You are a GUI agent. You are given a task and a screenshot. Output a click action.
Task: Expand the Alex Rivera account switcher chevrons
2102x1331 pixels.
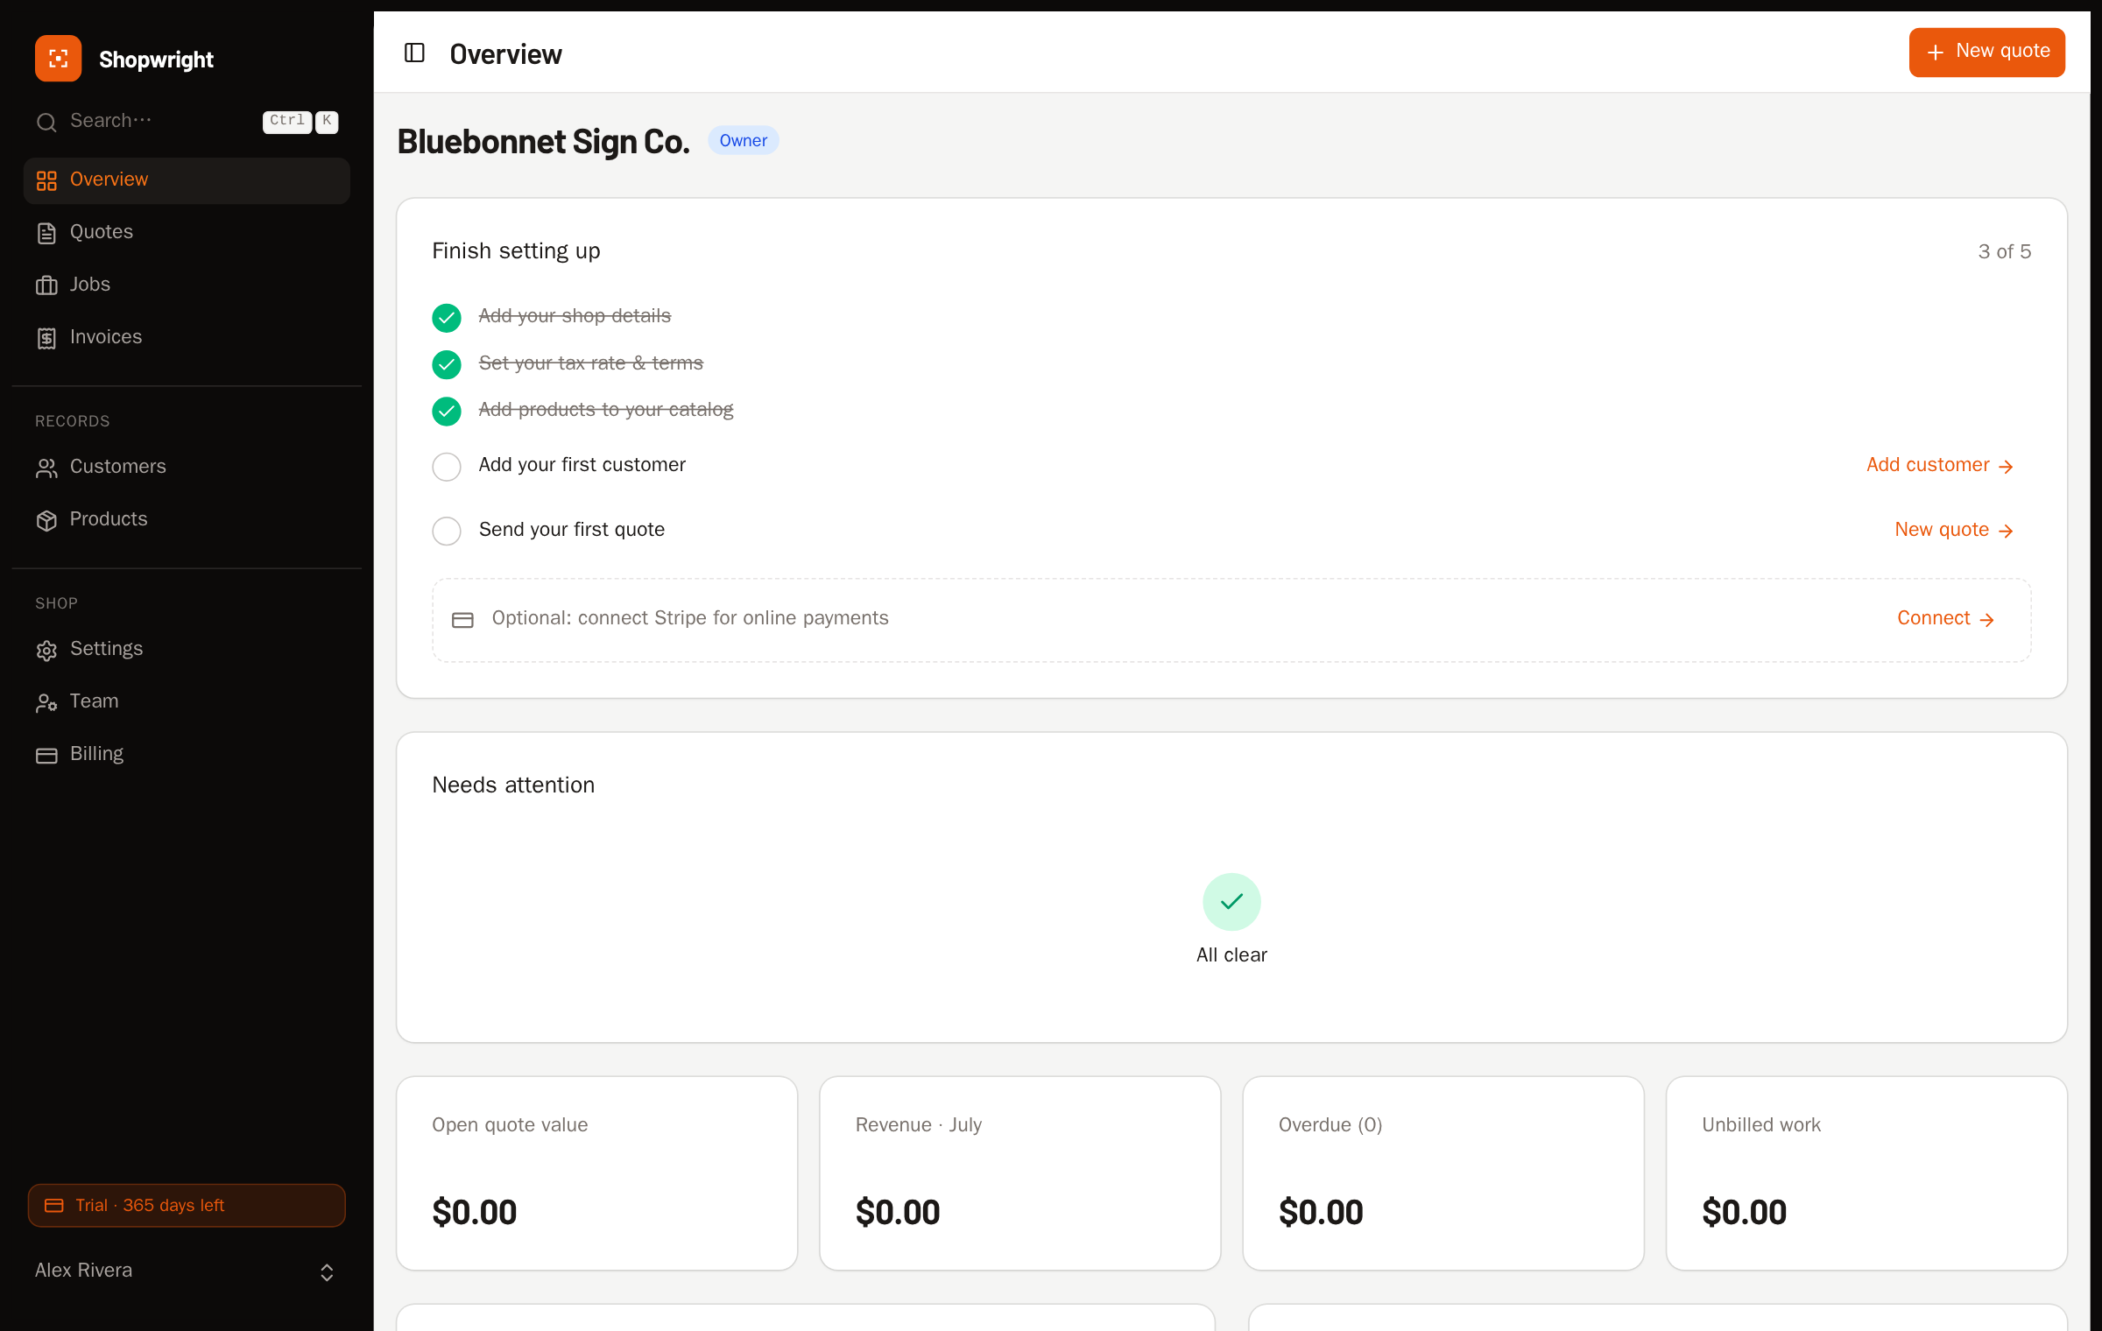click(327, 1272)
